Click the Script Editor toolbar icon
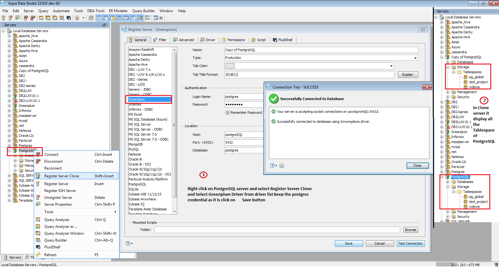Screen dimensions: 499x268 [x=77, y=18]
